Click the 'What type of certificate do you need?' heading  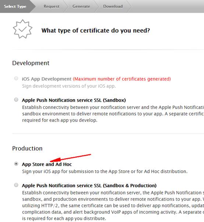point(96,30)
